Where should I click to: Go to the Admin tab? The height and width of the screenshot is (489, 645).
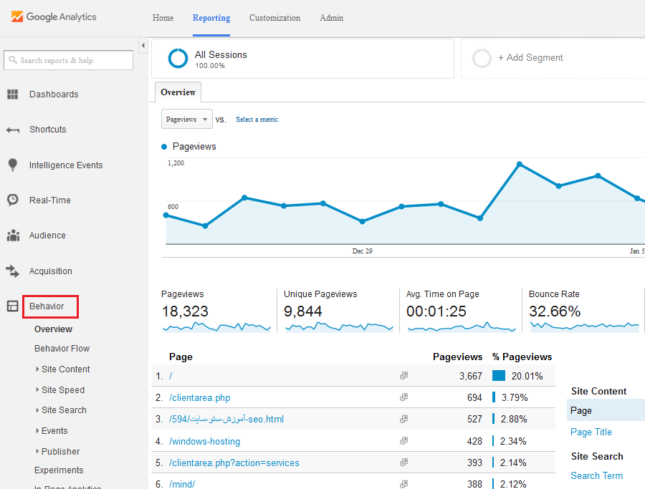point(332,18)
